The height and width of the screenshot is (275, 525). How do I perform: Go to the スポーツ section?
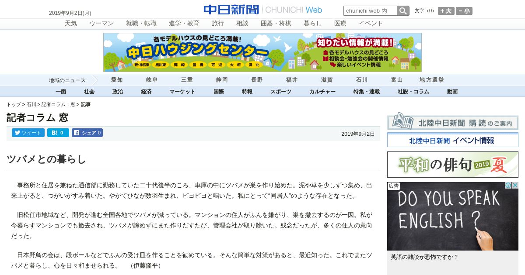click(281, 92)
